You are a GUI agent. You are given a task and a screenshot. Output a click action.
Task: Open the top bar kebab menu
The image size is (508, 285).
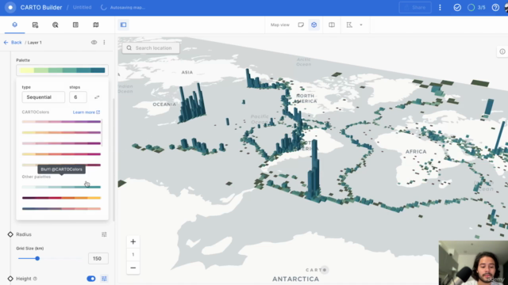[440, 7]
